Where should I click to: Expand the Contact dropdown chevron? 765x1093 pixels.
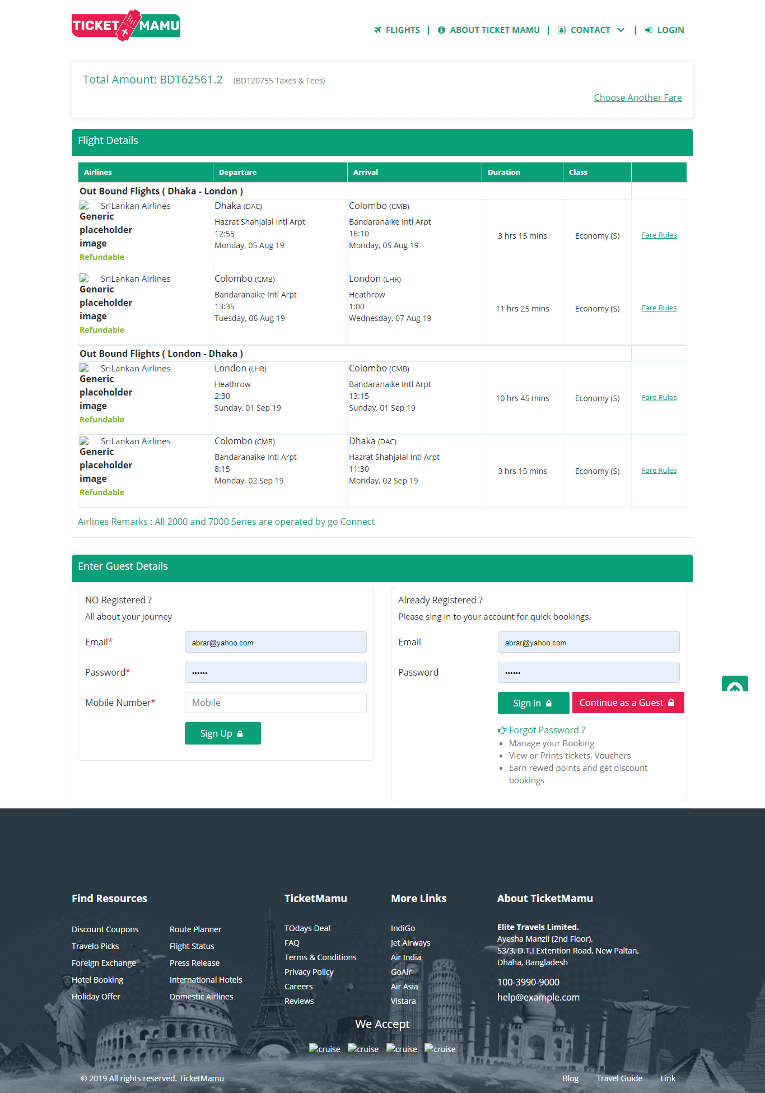(x=621, y=30)
